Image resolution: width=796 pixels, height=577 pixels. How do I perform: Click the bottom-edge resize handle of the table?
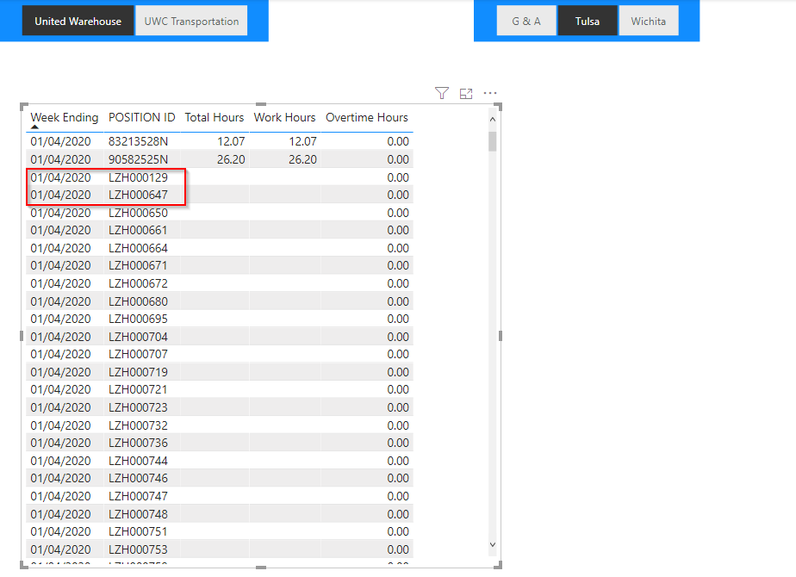261,567
